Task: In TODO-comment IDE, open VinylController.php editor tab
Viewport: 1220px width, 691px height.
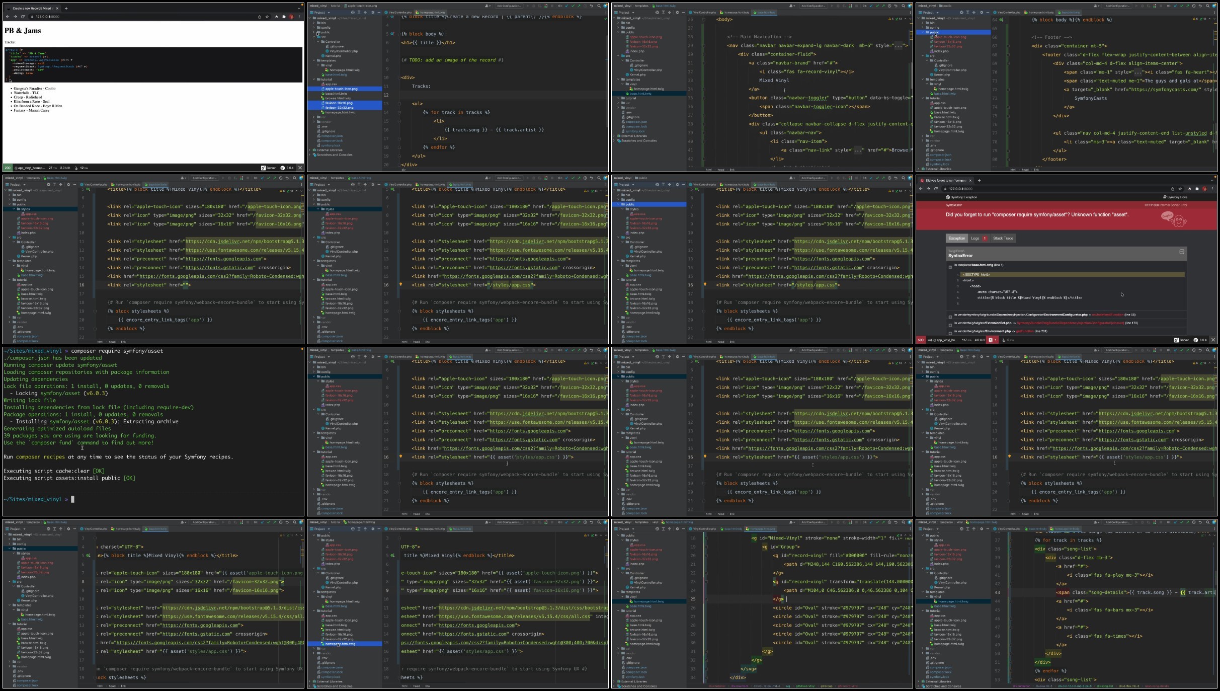Action: 398,13
